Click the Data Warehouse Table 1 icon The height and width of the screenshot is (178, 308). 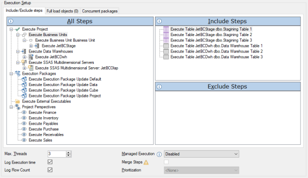[x=166, y=46]
